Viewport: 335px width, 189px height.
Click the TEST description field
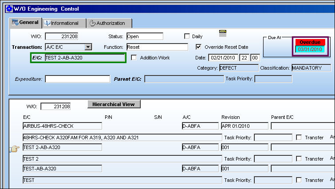coord(122,180)
